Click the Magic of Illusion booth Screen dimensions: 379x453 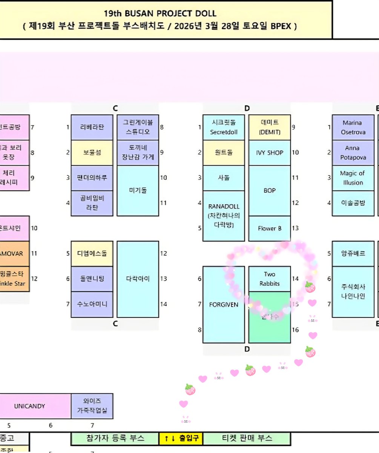pos(353,178)
